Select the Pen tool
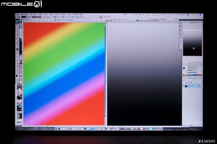The image size is (217, 144). (x=17, y=56)
